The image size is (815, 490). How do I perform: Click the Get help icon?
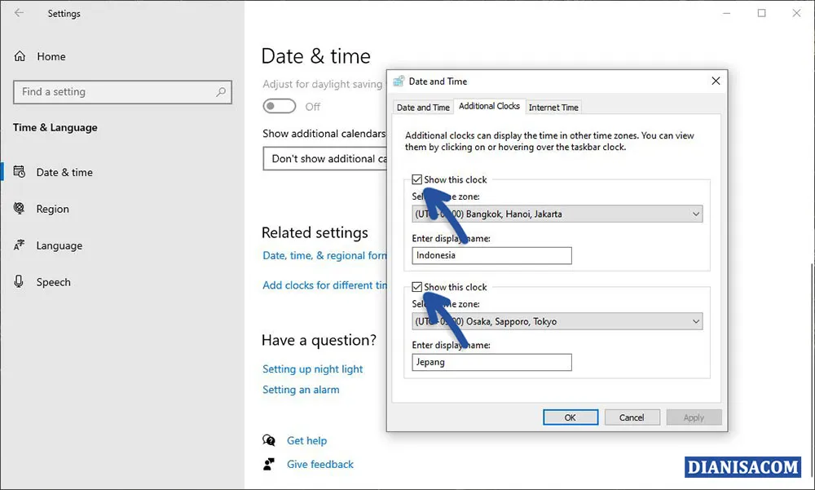pyautogui.click(x=269, y=440)
